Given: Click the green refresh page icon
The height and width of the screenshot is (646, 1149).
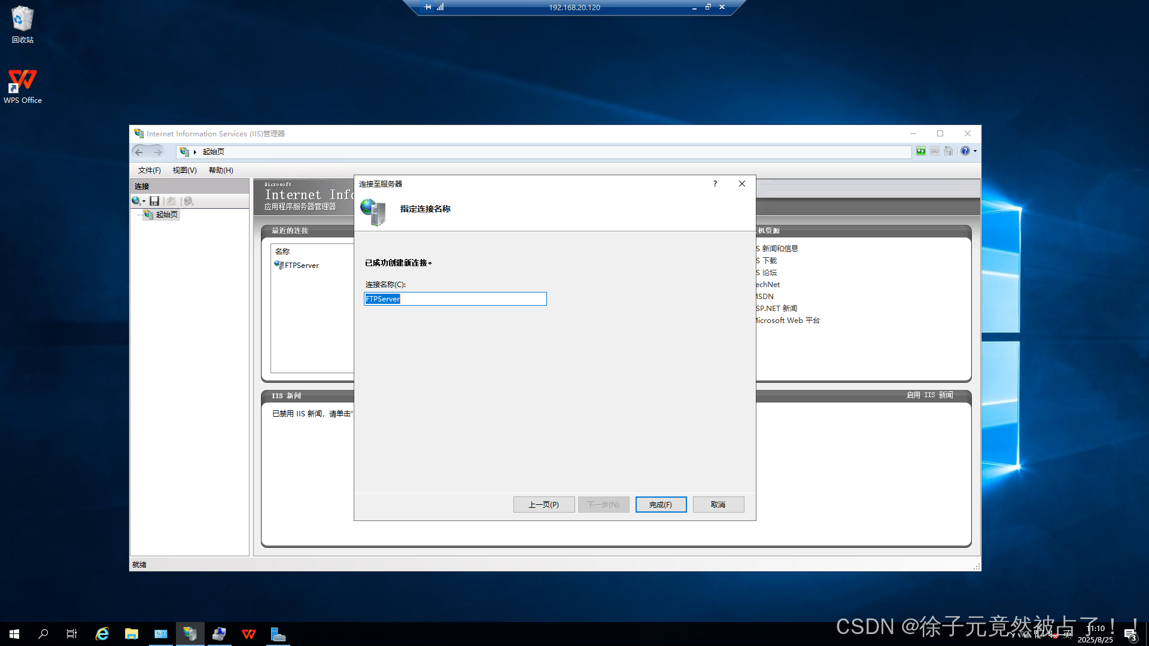Looking at the screenshot, I should pos(920,151).
